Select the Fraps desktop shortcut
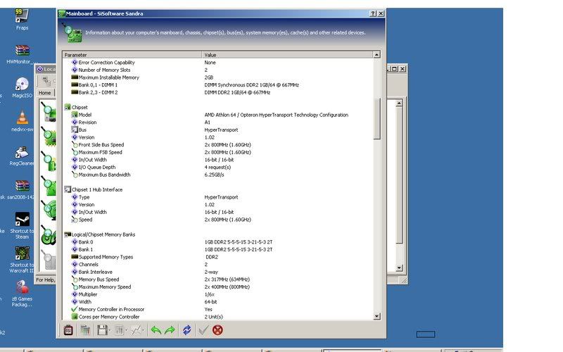Image resolution: width=563 pixels, height=352 pixels. pos(22,19)
